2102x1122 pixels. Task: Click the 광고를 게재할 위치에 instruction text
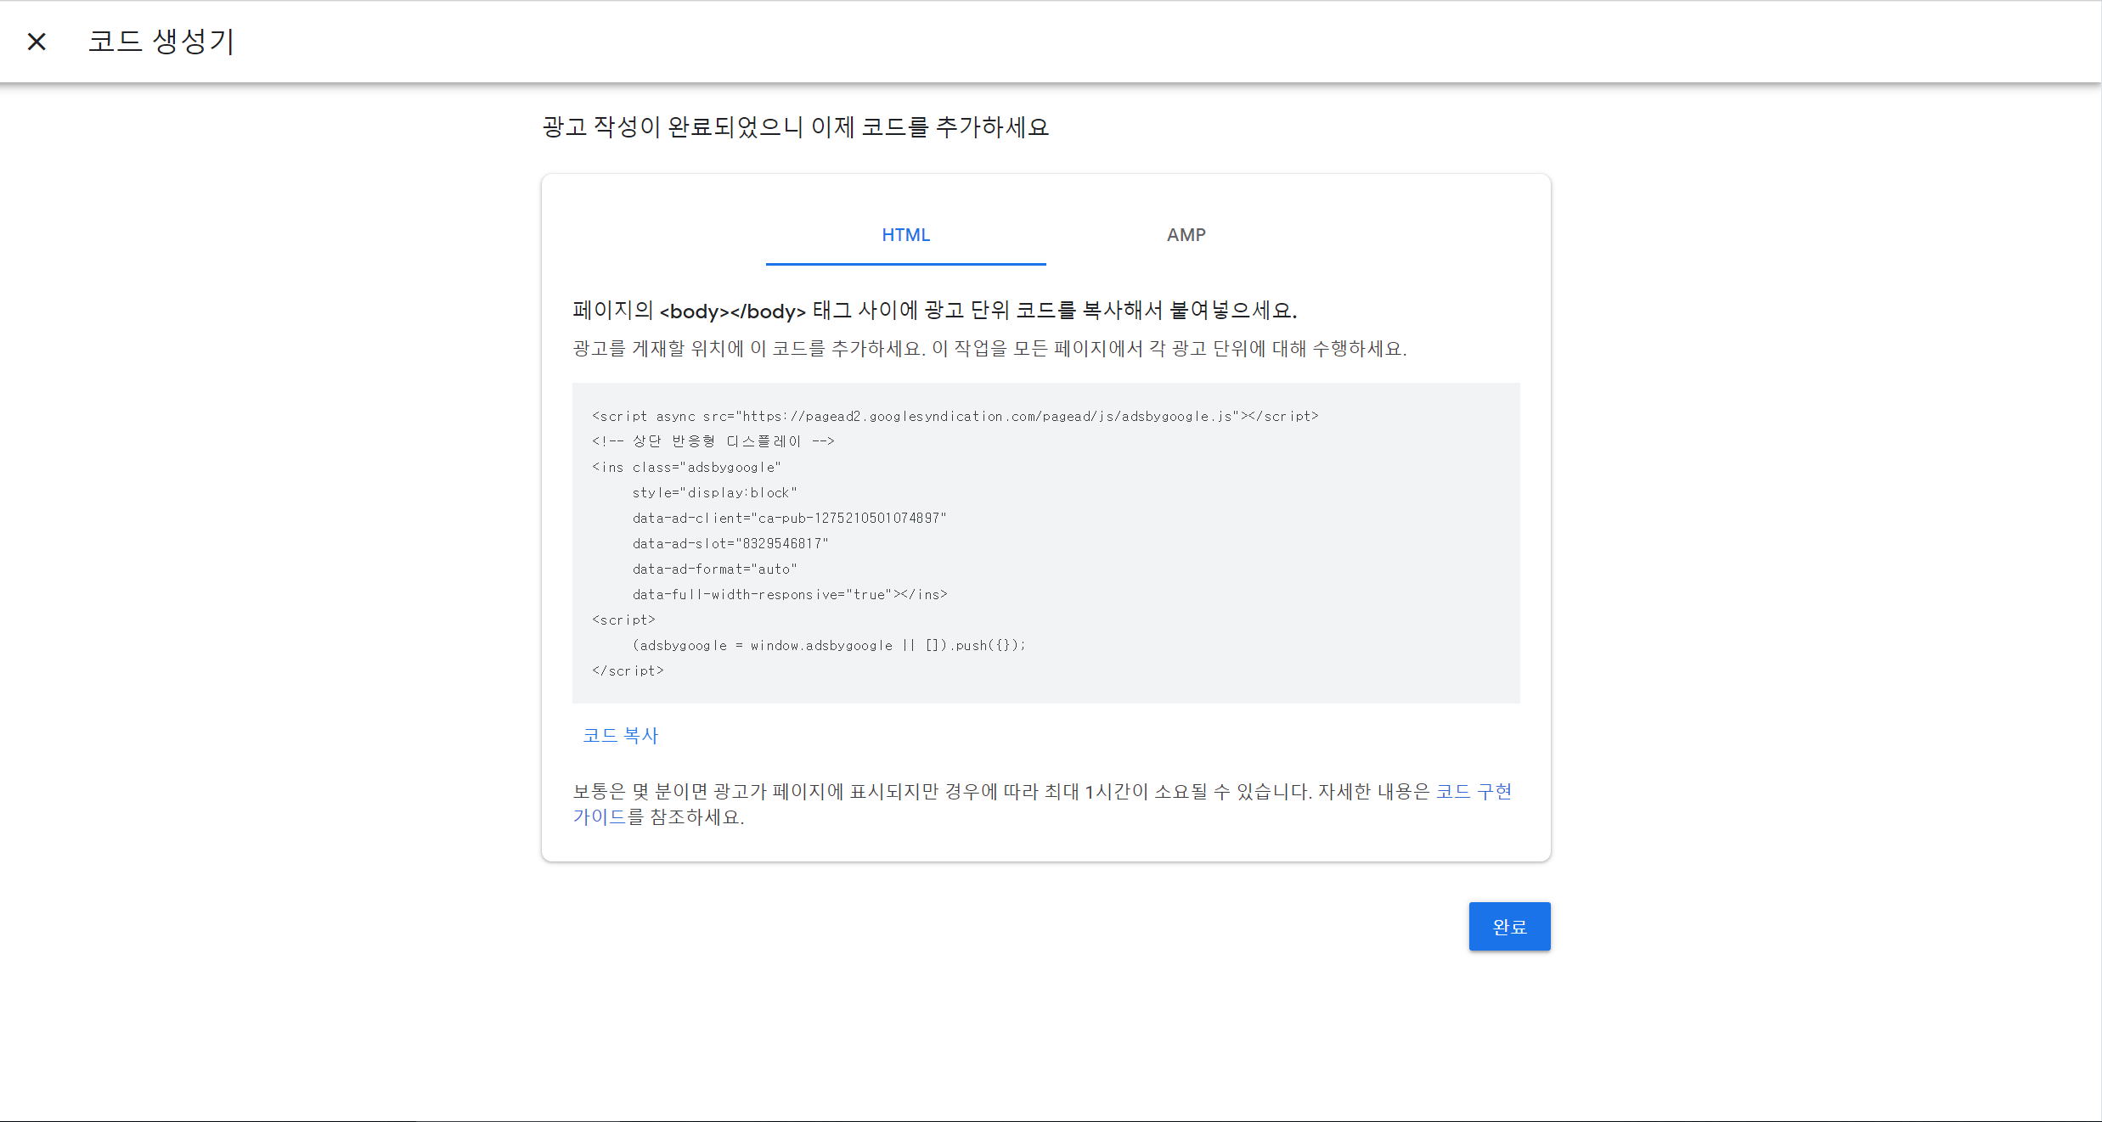point(989,349)
